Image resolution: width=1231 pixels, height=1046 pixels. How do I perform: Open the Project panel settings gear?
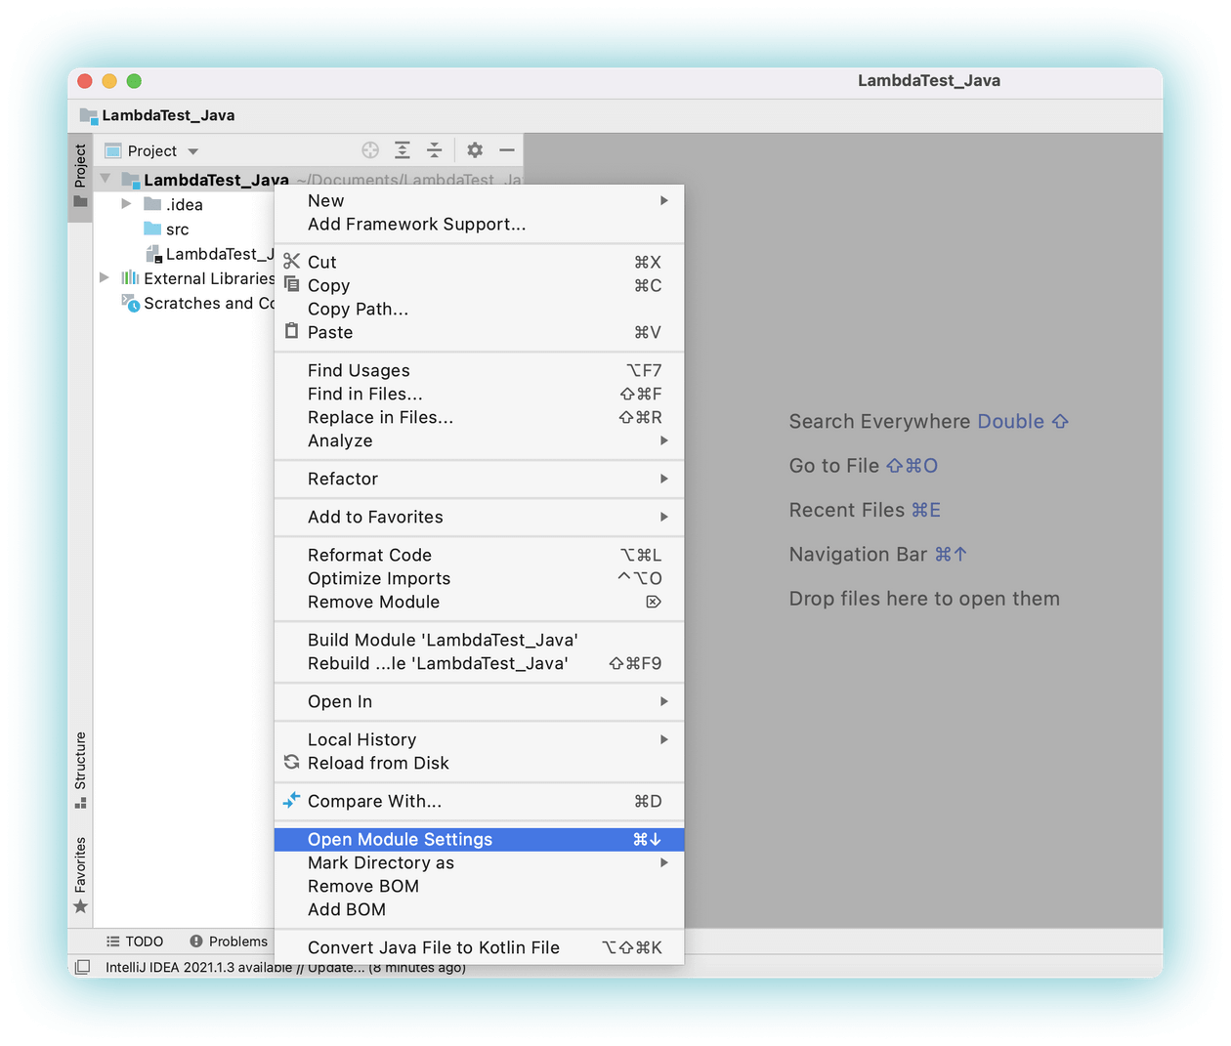tap(475, 149)
